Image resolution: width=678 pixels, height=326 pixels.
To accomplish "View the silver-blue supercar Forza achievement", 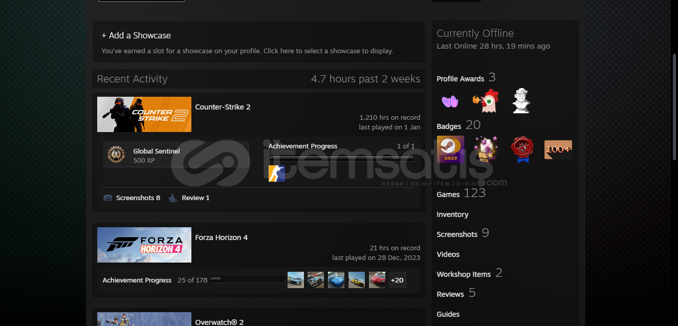I will click(296, 280).
